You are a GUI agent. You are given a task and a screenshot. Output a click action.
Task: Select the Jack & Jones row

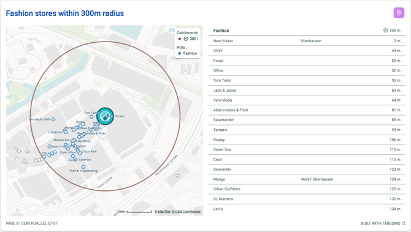coord(307,90)
